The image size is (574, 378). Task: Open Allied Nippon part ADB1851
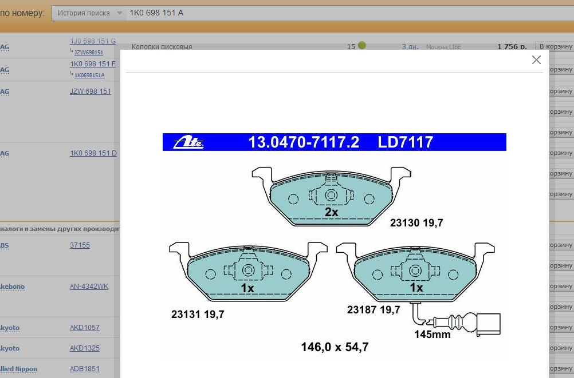tap(85, 369)
